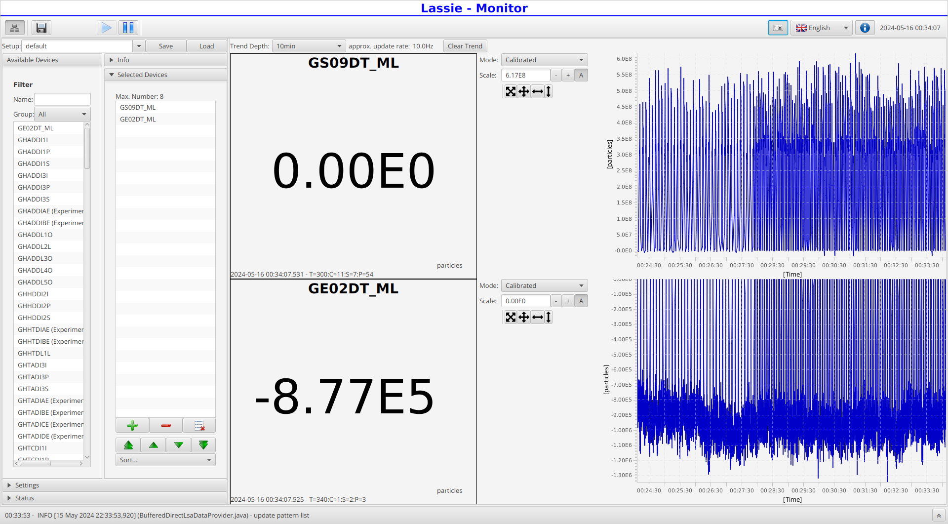Image resolution: width=948 pixels, height=524 pixels.
Task: Click the screenshot camera icon
Action: point(778,28)
